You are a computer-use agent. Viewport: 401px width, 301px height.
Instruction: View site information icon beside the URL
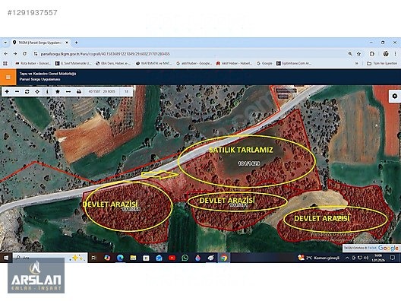point(36,54)
